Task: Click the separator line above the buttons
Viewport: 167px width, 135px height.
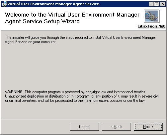Action: click(x=83, y=119)
